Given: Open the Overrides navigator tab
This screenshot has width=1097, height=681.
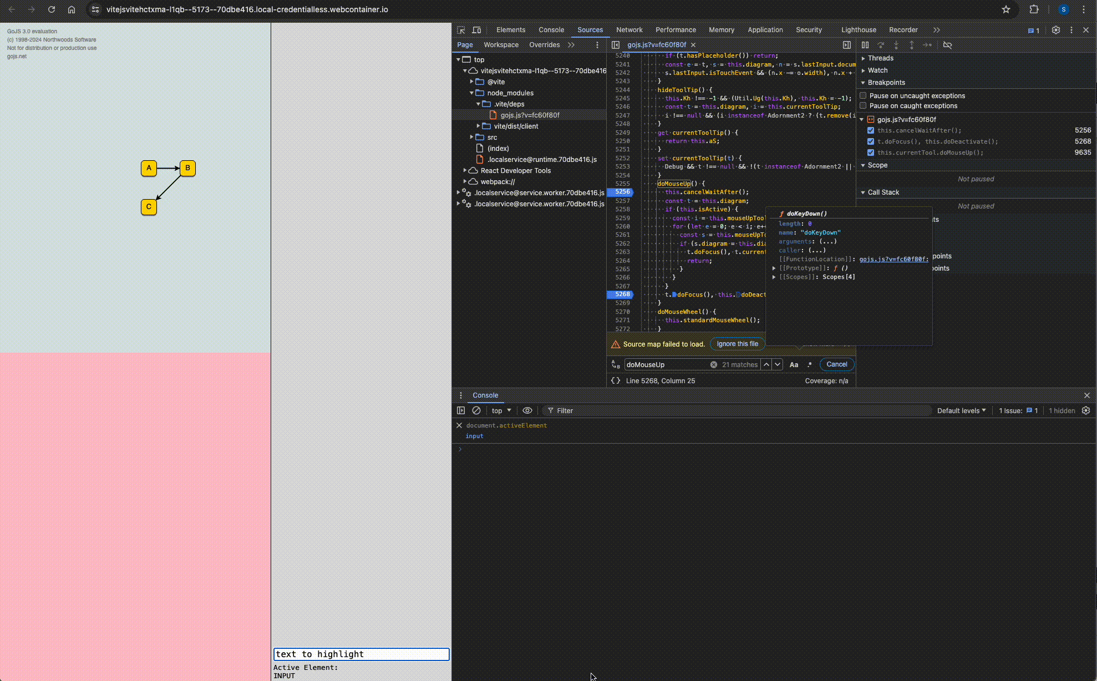Looking at the screenshot, I should [x=544, y=45].
